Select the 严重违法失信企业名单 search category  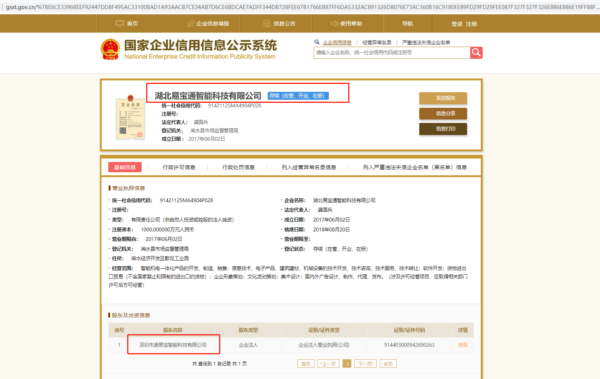point(426,42)
